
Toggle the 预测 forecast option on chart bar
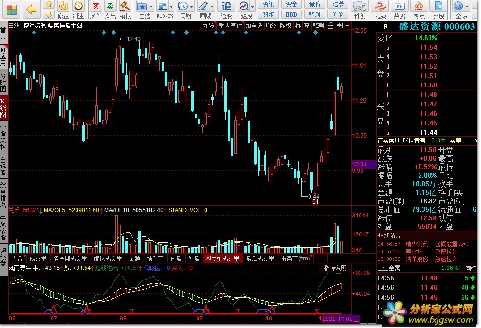(x=318, y=26)
